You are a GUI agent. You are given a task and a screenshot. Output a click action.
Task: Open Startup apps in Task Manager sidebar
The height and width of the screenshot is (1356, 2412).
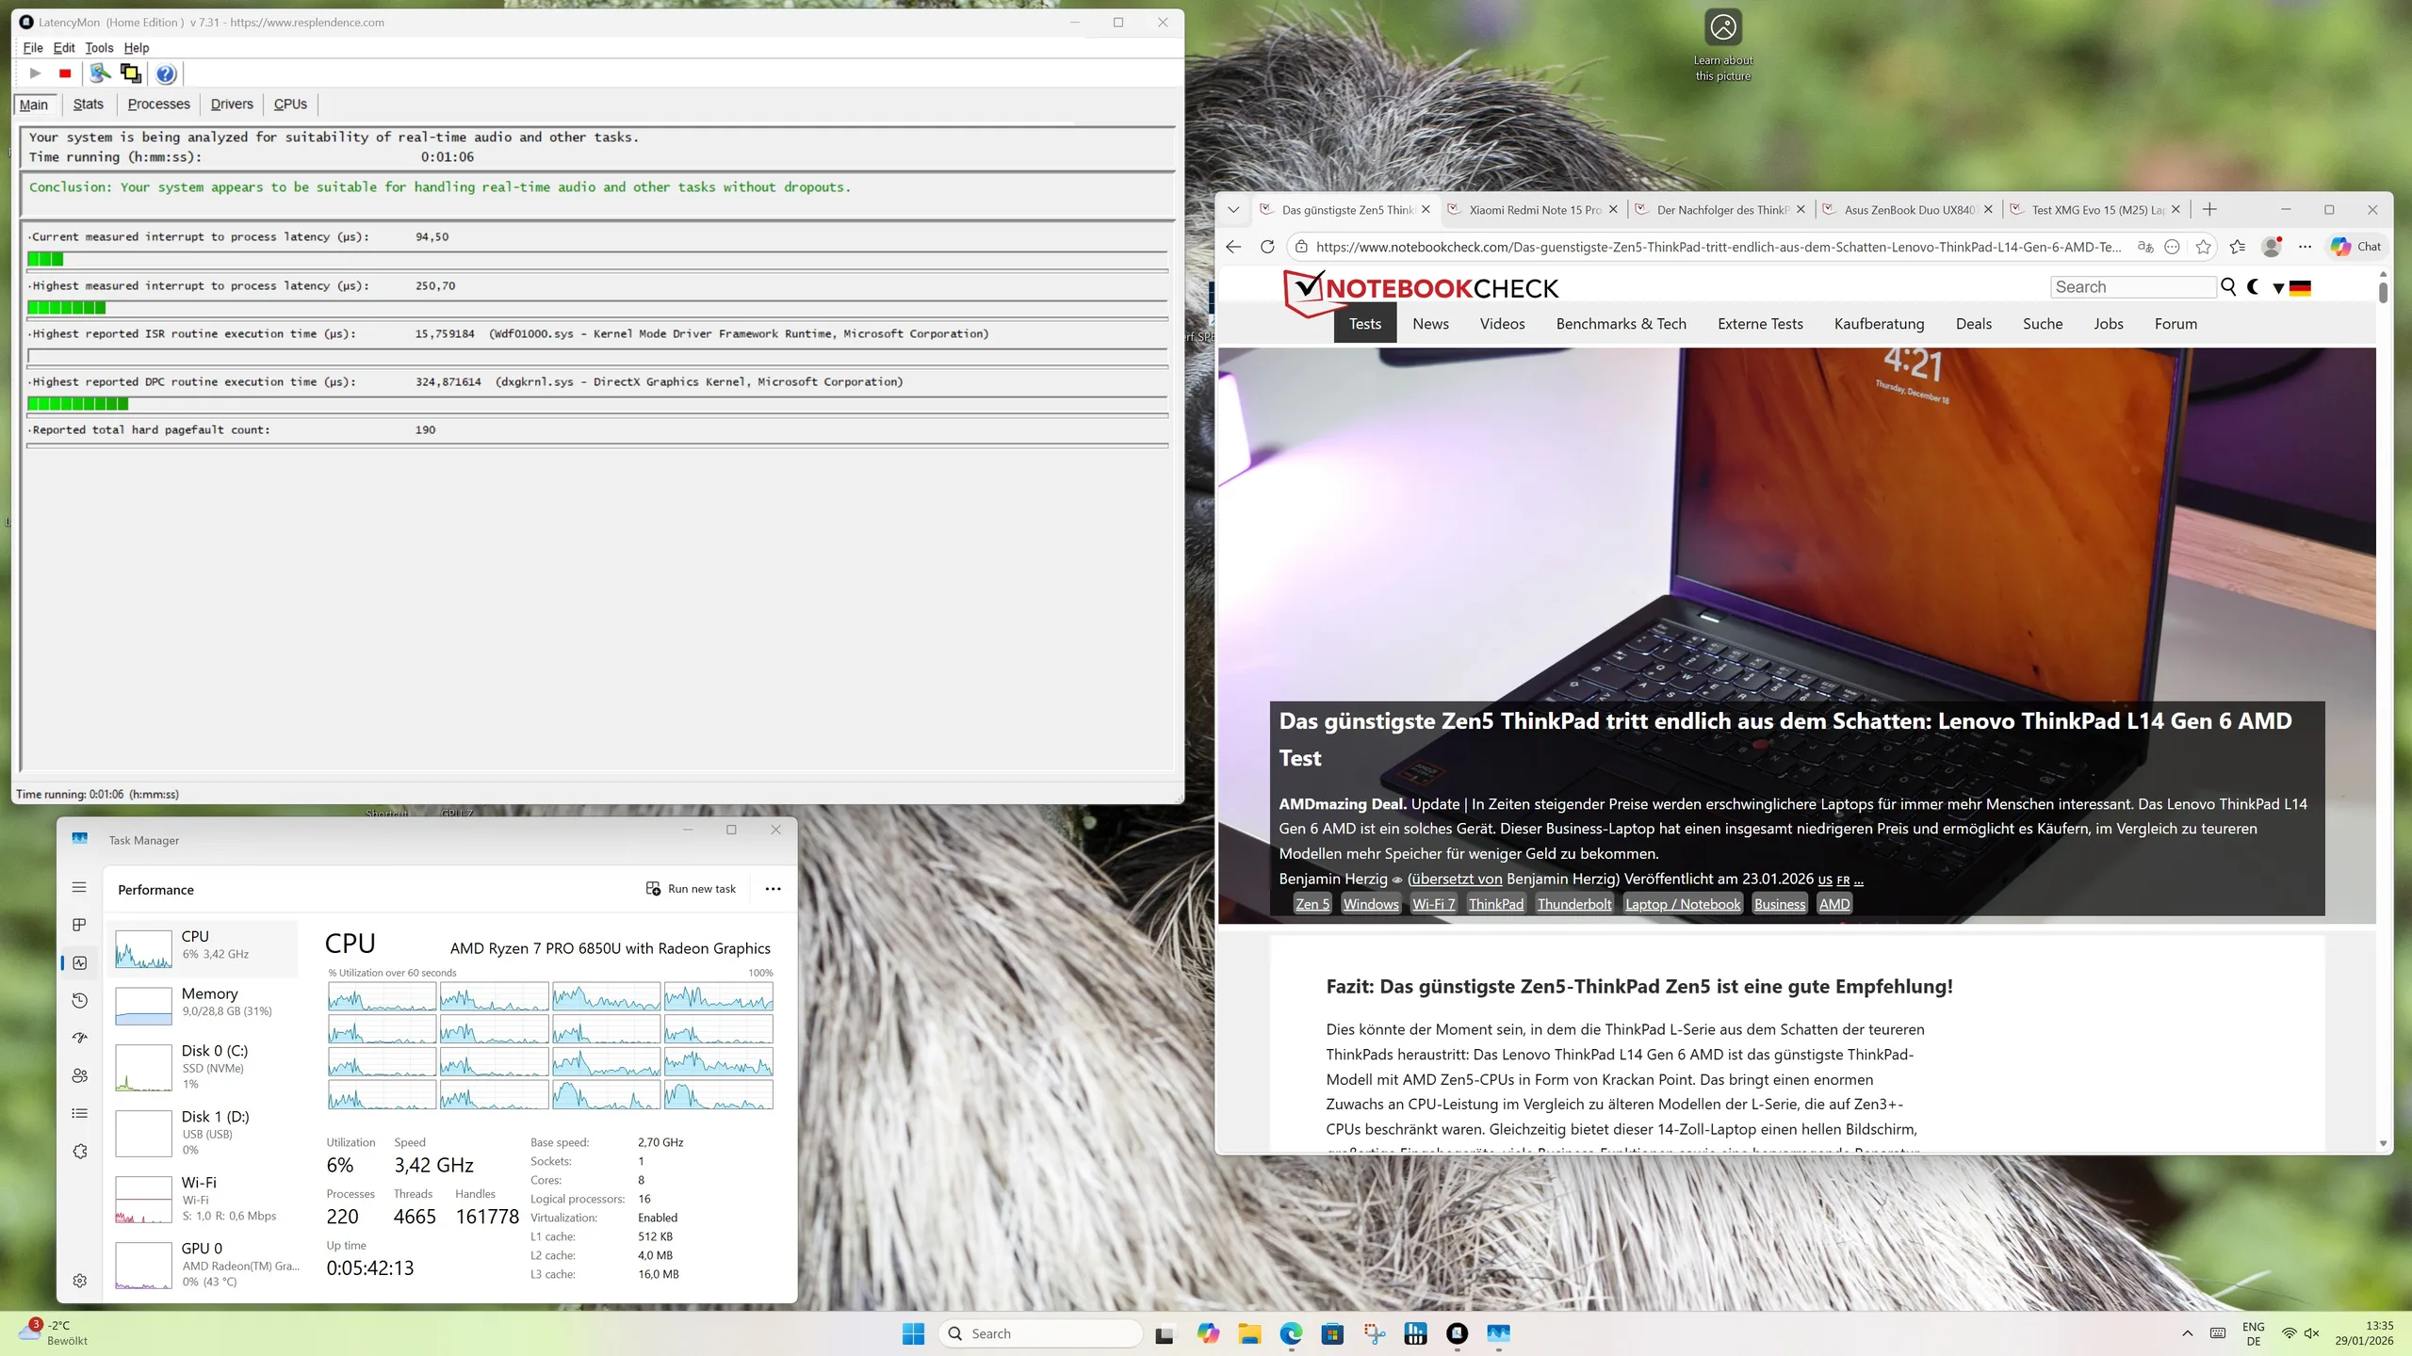(80, 1038)
